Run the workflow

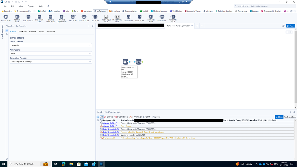coord(290,26)
